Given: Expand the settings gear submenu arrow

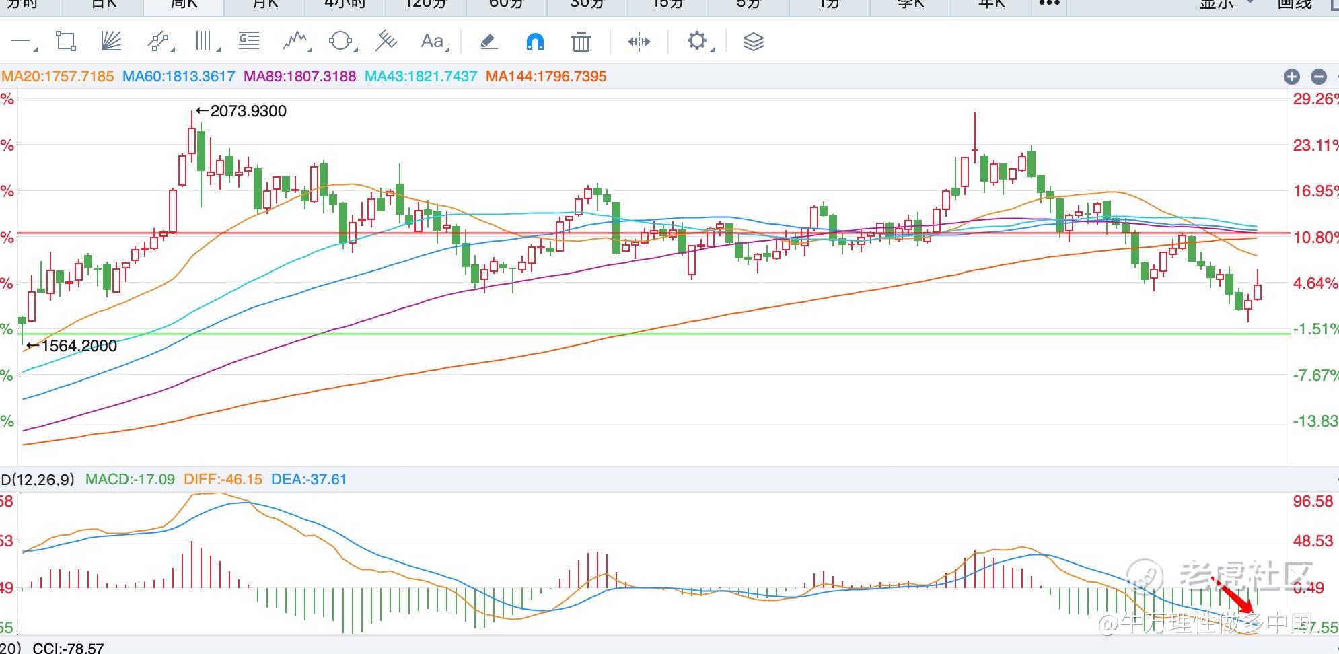Looking at the screenshot, I should pos(712,49).
